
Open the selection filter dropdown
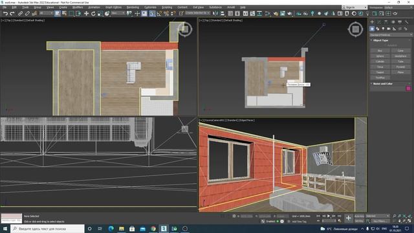(46, 13)
